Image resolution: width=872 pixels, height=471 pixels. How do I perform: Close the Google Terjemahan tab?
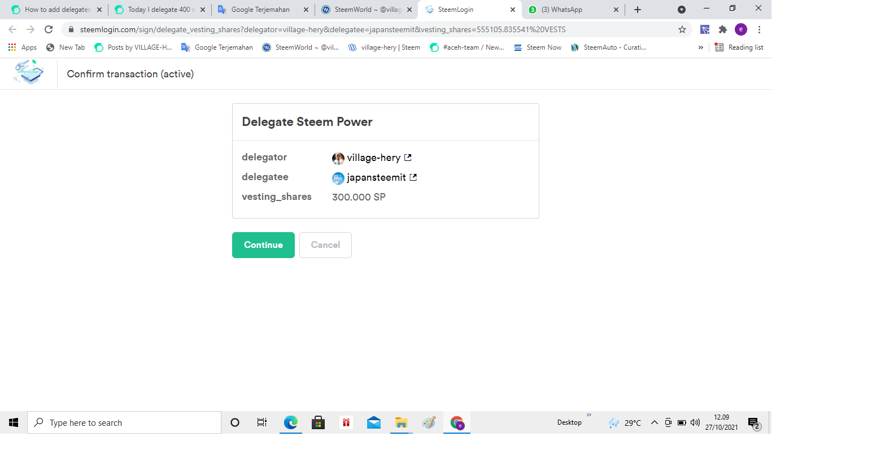[306, 10]
